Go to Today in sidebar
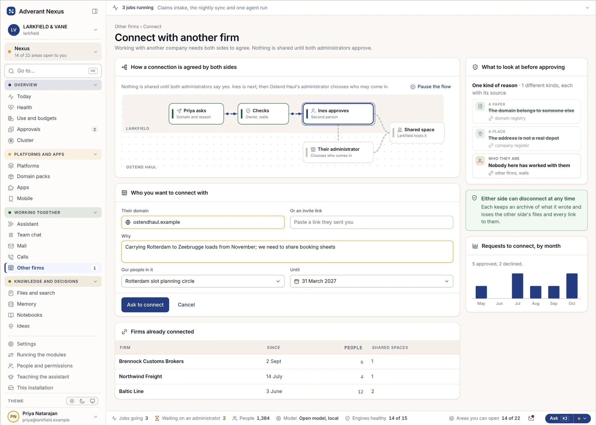 pos(53,96)
